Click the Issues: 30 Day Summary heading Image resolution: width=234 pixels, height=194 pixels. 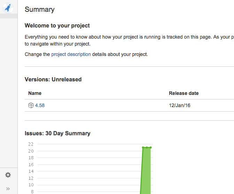57,133
